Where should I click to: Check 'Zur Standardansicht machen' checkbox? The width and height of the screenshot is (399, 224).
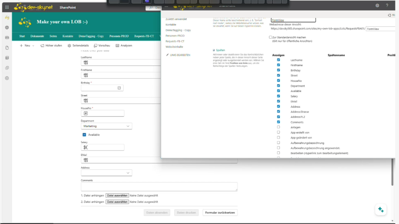270,37
